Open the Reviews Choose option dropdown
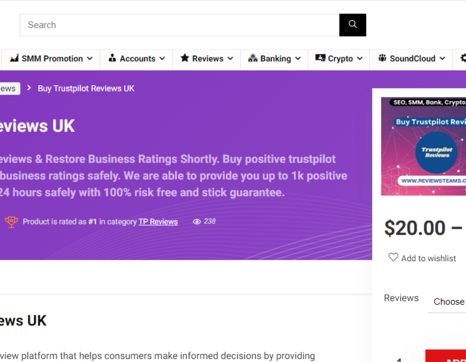The width and height of the screenshot is (466, 362). pos(448,302)
